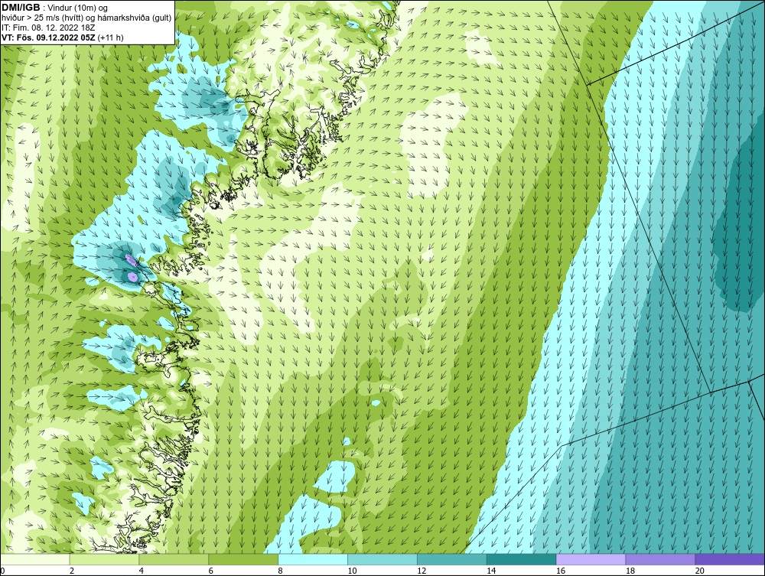This screenshot has width=765, height=576.
Task: Click the legend label '2'
Action: point(72,571)
